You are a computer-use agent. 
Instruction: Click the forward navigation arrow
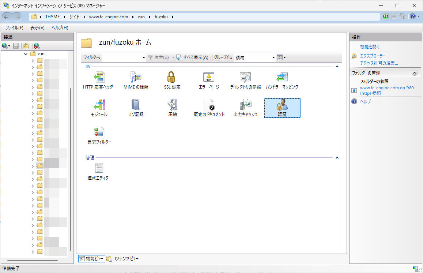[x=18, y=17]
